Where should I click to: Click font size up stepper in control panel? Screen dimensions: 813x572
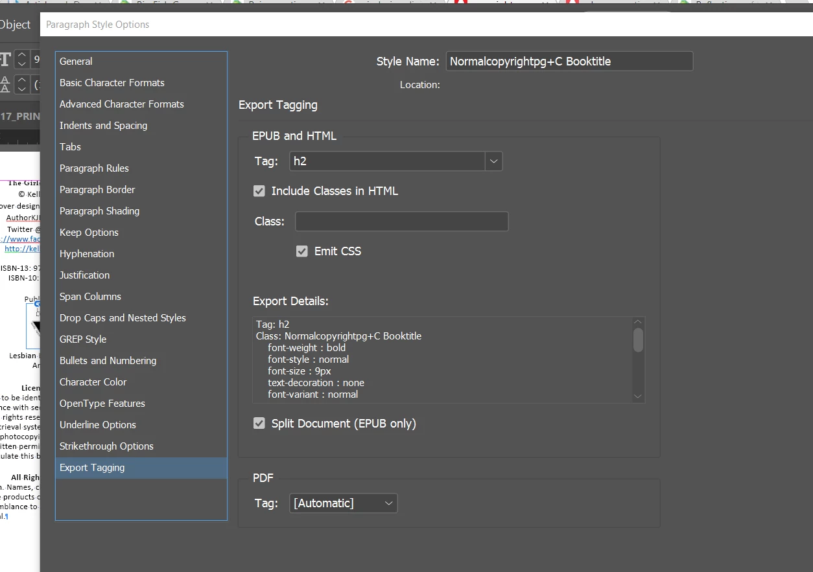coord(21,56)
